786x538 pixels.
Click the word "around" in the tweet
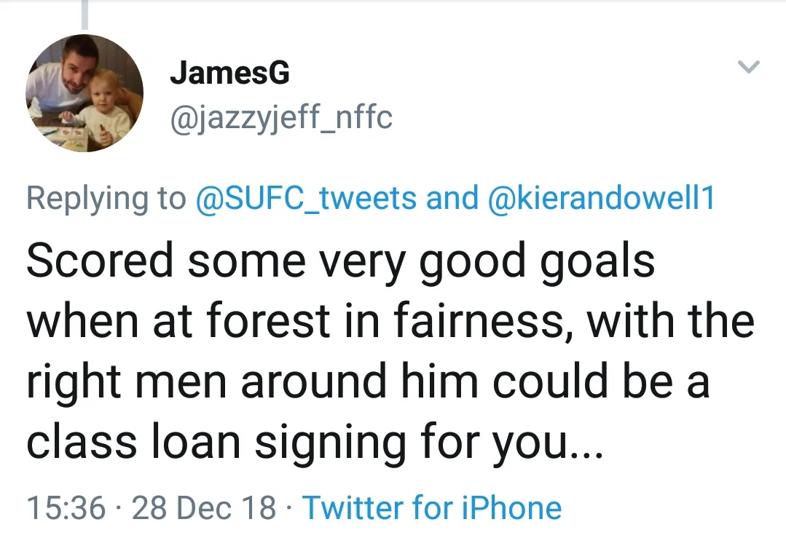coord(314,381)
